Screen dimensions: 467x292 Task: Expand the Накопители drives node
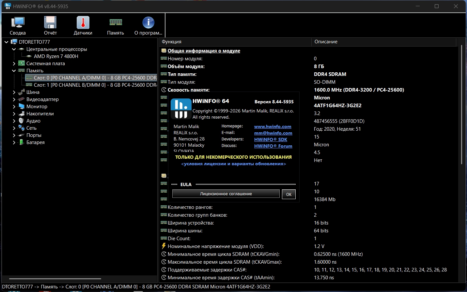pos(14,114)
